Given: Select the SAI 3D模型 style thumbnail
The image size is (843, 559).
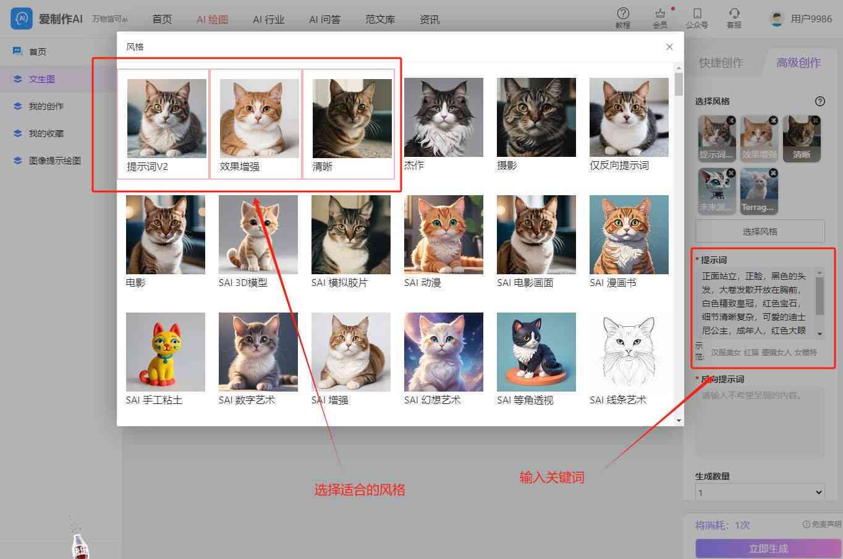Looking at the screenshot, I should pyautogui.click(x=258, y=235).
